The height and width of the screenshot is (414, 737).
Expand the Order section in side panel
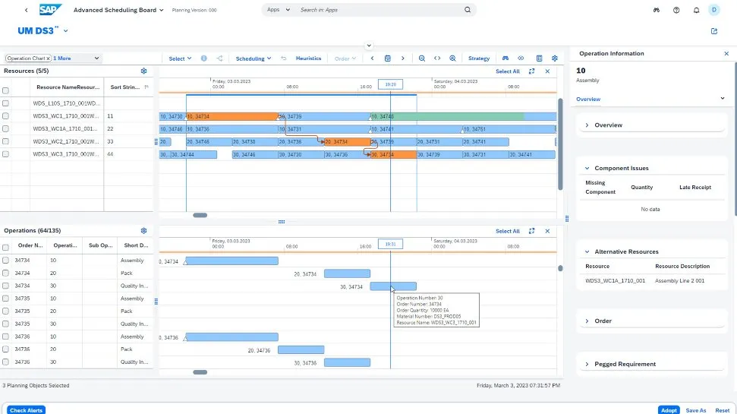tap(587, 321)
